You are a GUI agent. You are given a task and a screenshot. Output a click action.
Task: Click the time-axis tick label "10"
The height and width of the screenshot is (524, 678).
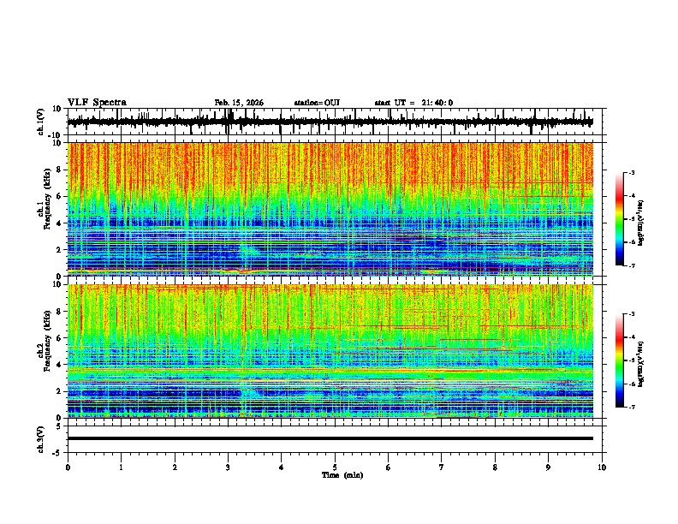coord(602,467)
